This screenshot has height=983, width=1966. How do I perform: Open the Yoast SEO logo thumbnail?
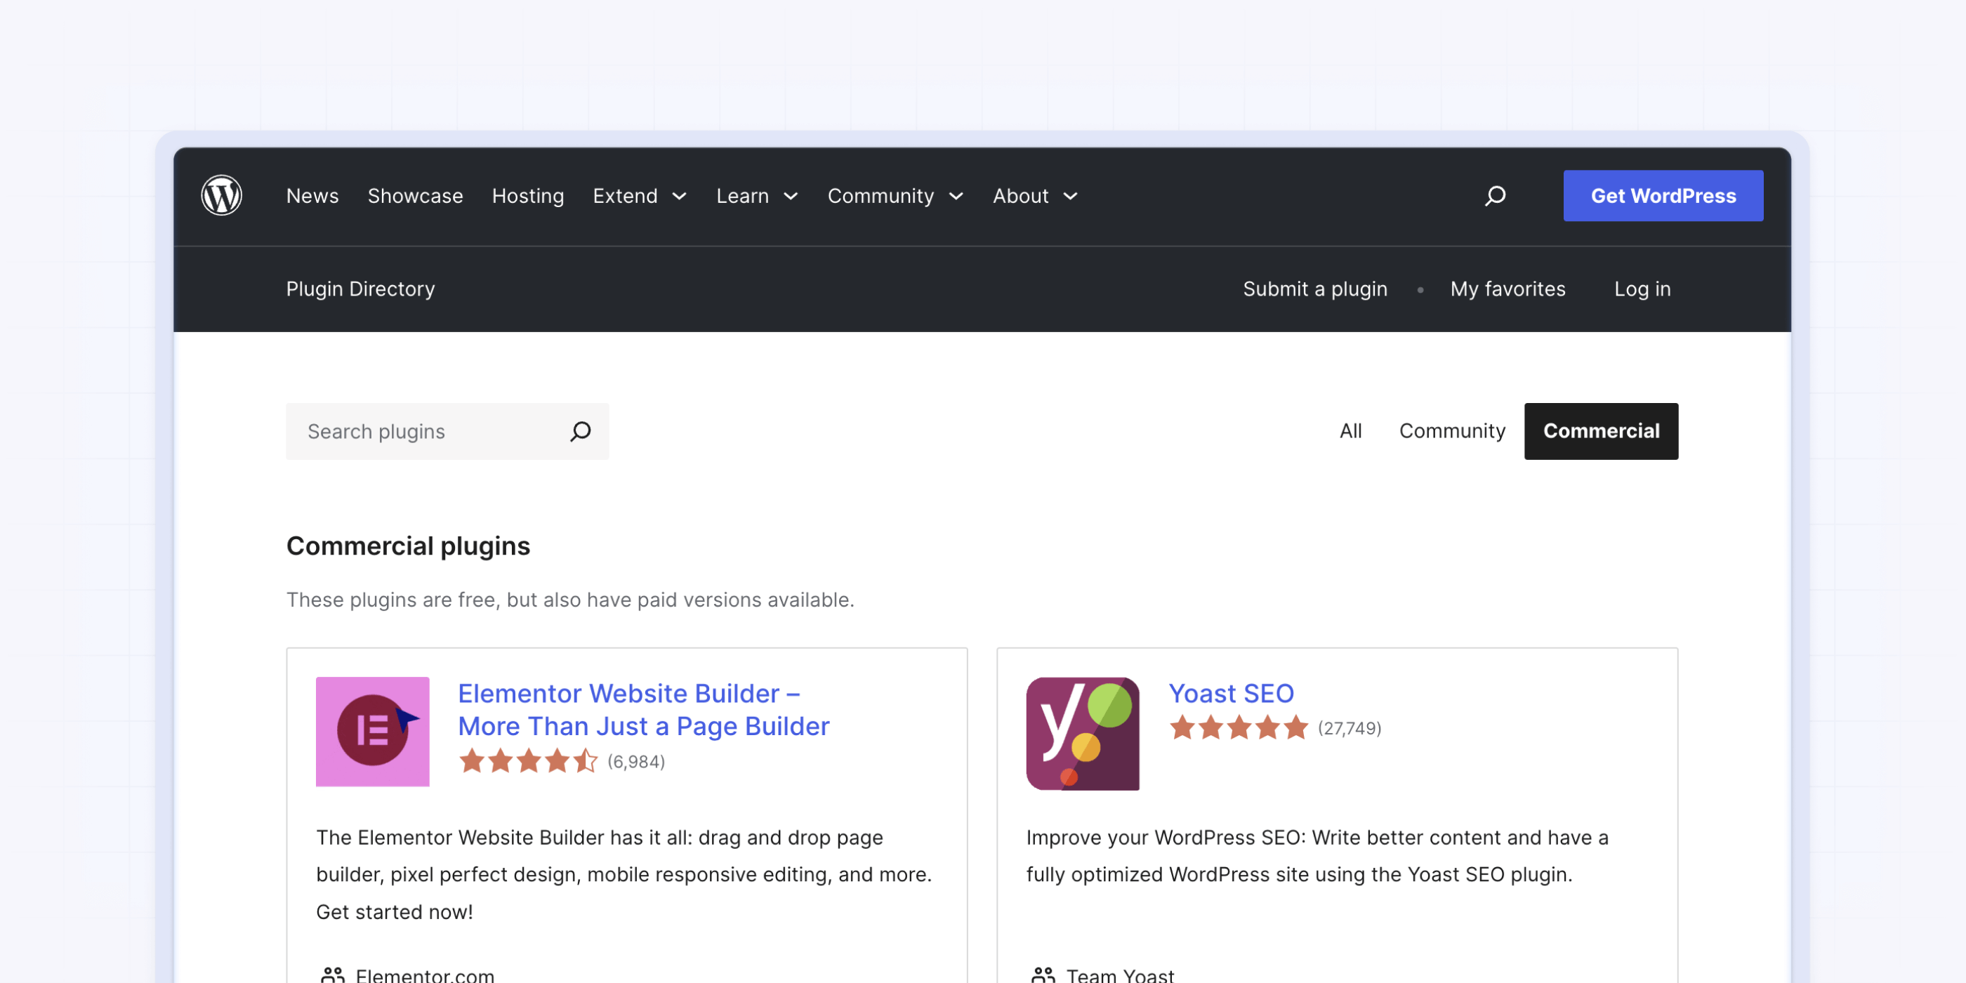[1082, 734]
